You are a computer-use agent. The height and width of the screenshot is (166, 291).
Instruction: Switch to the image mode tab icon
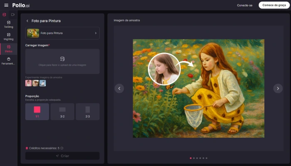pos(4,15)
